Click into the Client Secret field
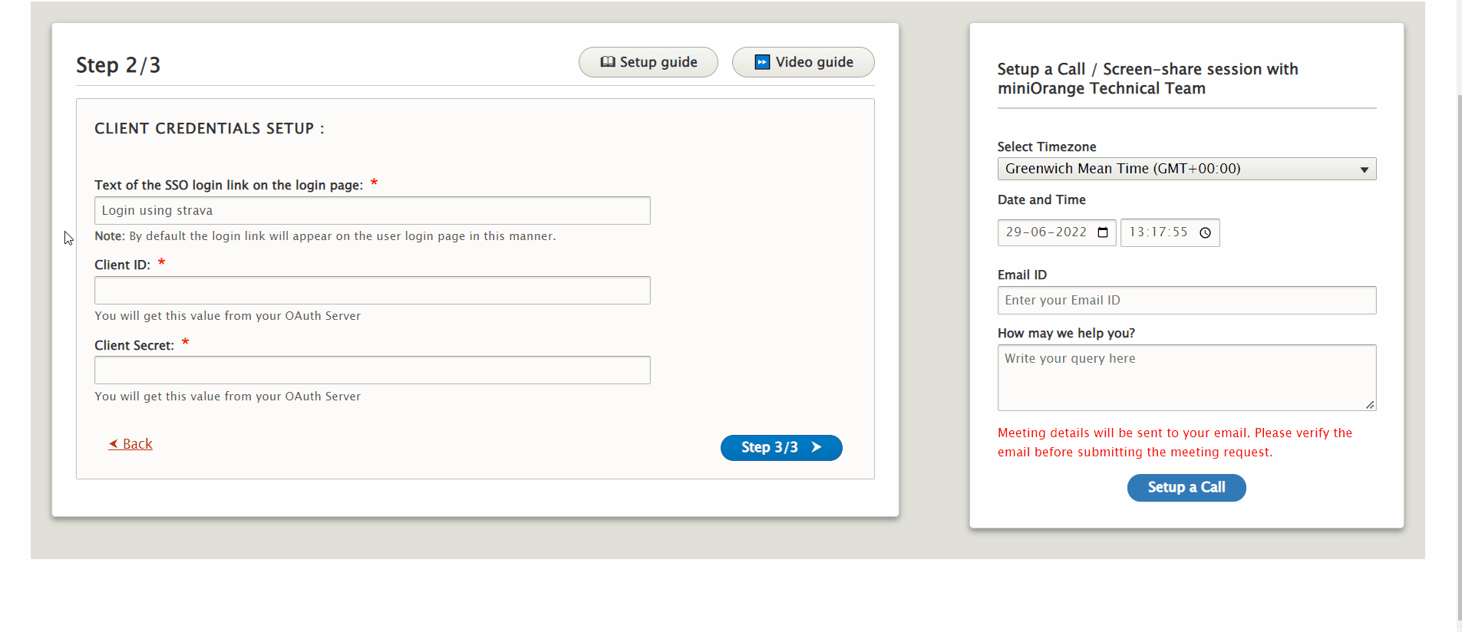 (372, 370)
